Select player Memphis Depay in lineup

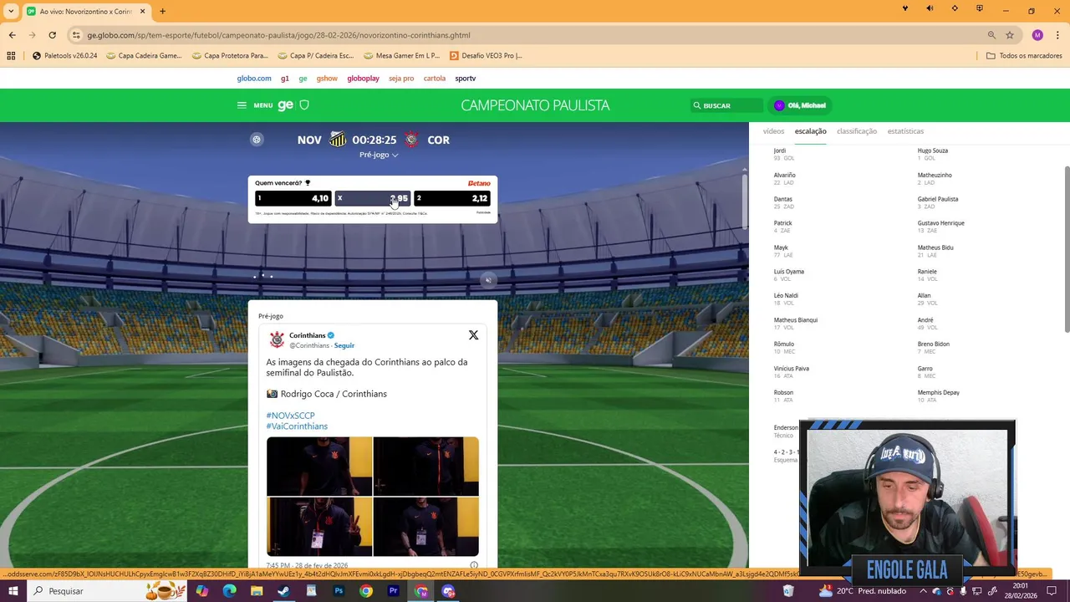(938, 393)
